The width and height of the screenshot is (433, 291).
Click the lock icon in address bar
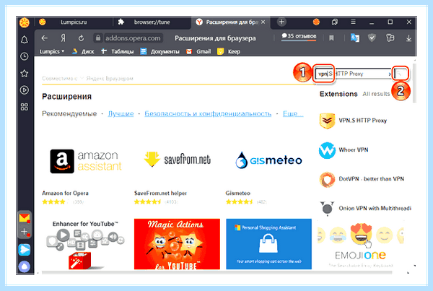[97, 38]
